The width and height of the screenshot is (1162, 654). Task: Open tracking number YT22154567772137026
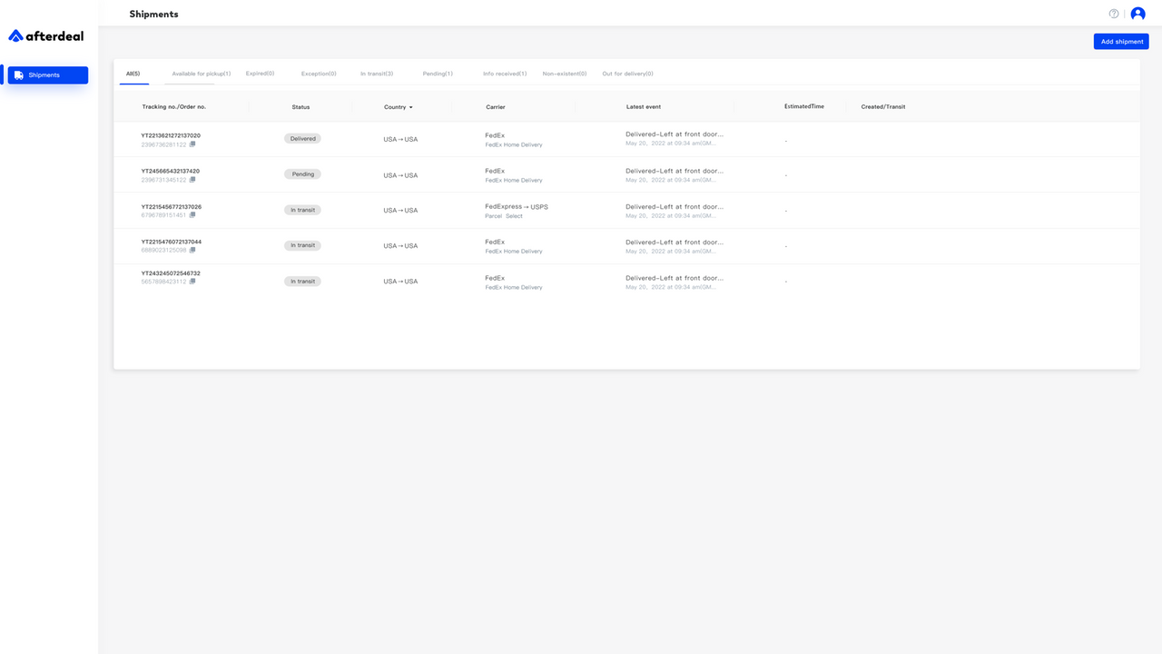pos(172,206)
